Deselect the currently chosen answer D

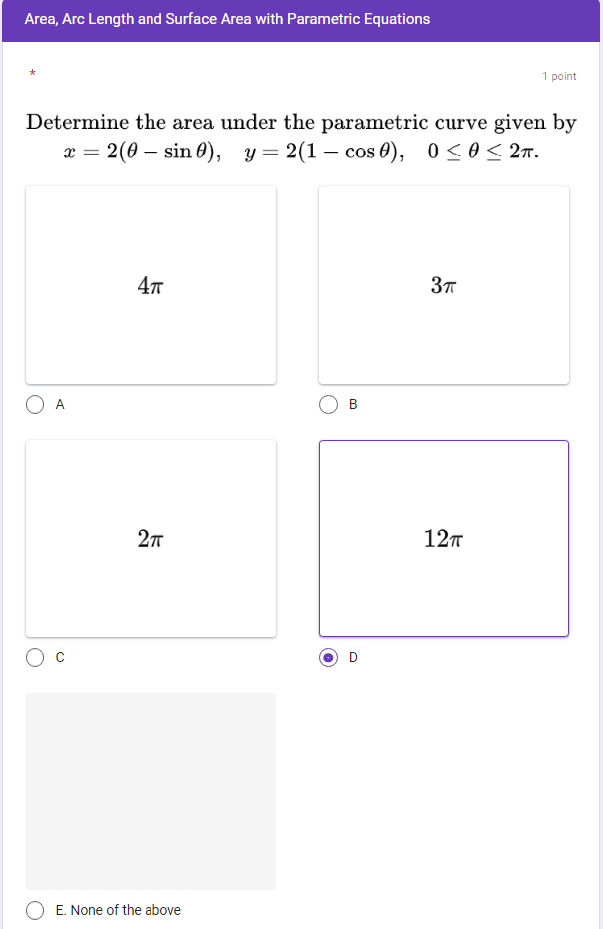click(x=329, y=657)
